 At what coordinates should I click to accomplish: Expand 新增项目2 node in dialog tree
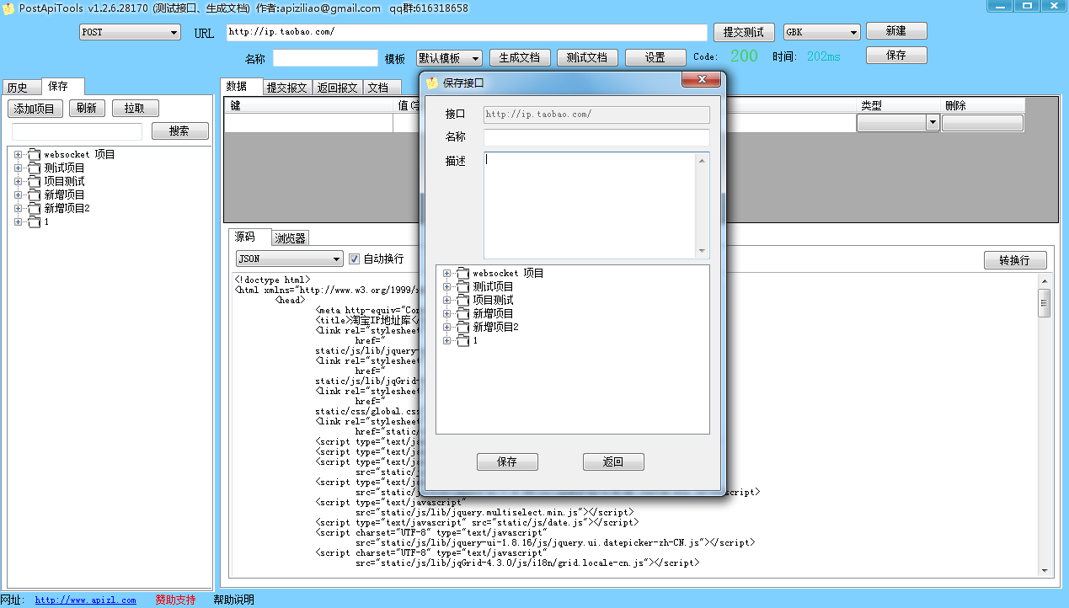447,328
